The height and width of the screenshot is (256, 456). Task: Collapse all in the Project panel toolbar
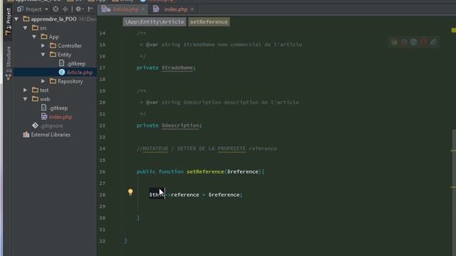click(x=65, y=9)
